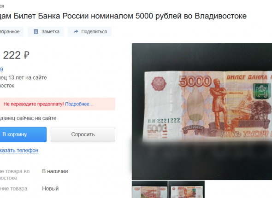Add item to cart with В корзину
The height and width of the screenshot is (198, 272).
pos(23,134)
